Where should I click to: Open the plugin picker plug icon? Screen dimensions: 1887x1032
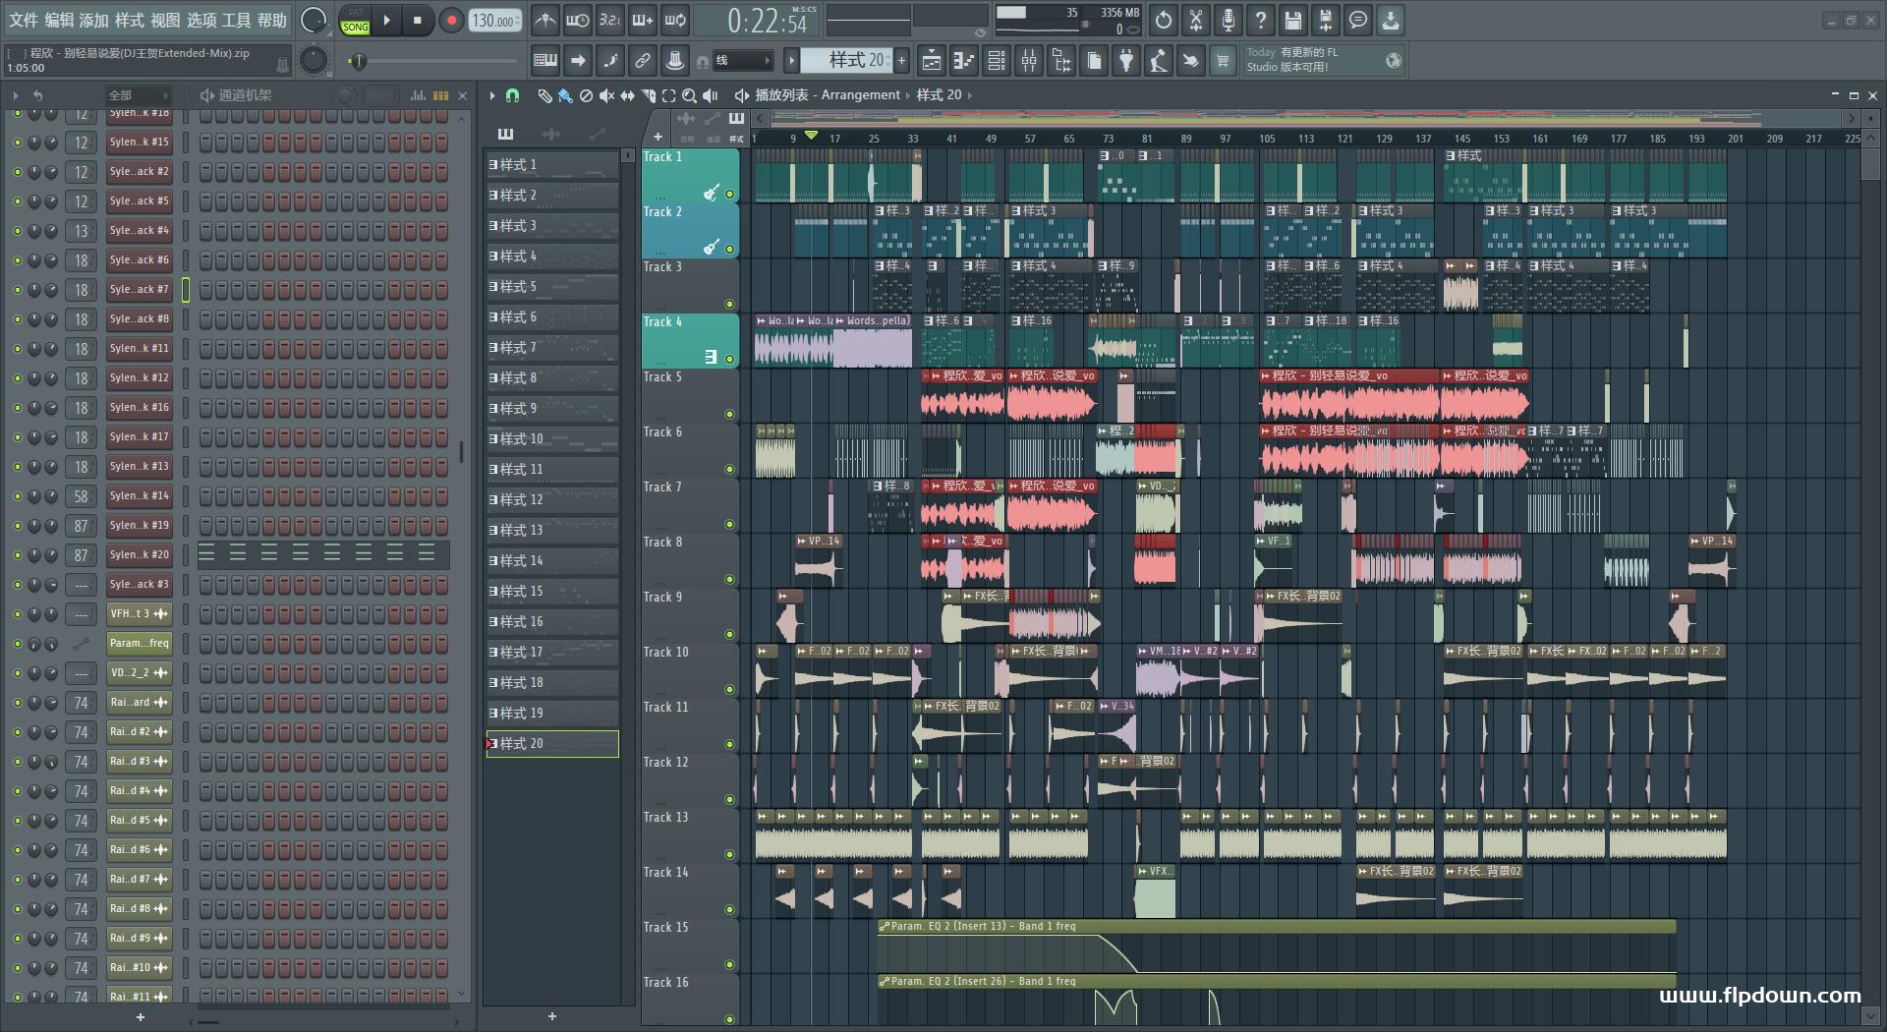click(x=1126, y=61)
